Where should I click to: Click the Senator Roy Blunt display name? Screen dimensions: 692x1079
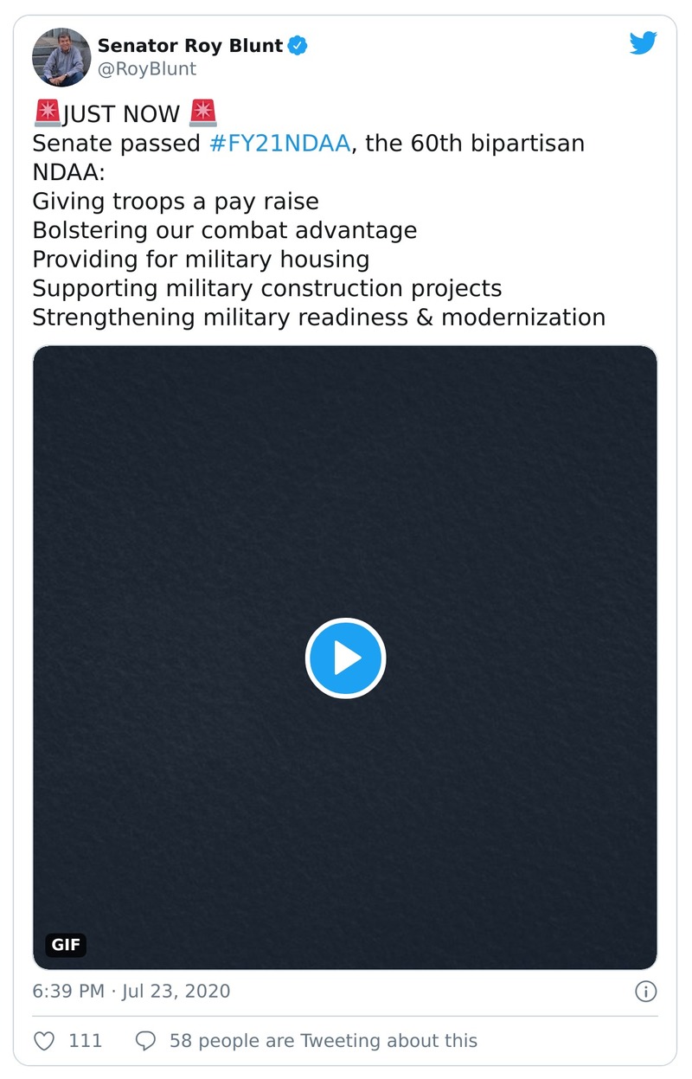click(x=190, y=46)
